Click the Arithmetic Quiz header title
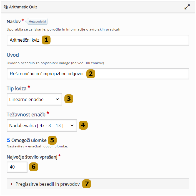Viewport: 196px width, 196px height. 23,7
